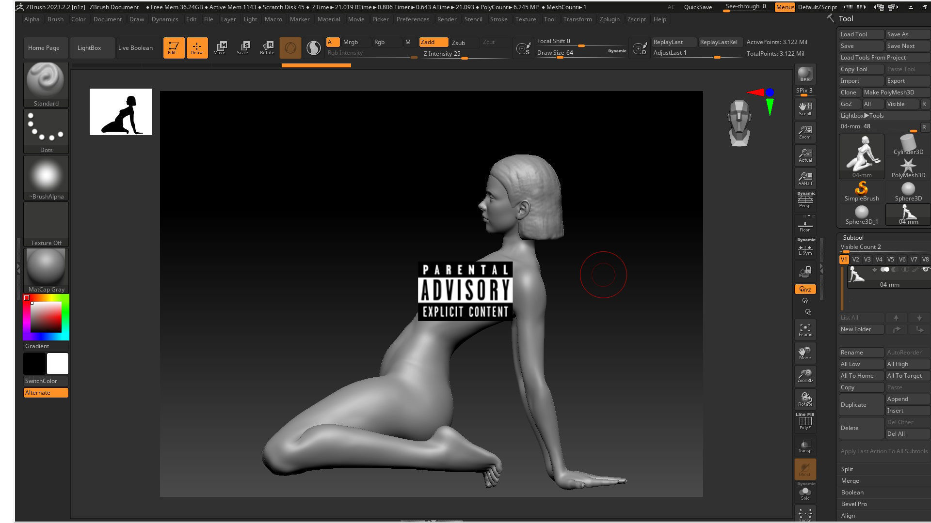Open the Texture Off selector
931x523 pixels.
click(46, 224)
